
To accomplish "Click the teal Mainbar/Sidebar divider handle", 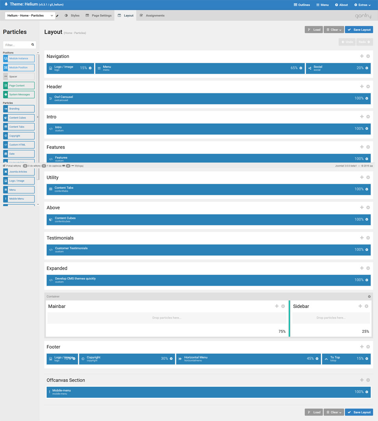I will click(289, 319).
